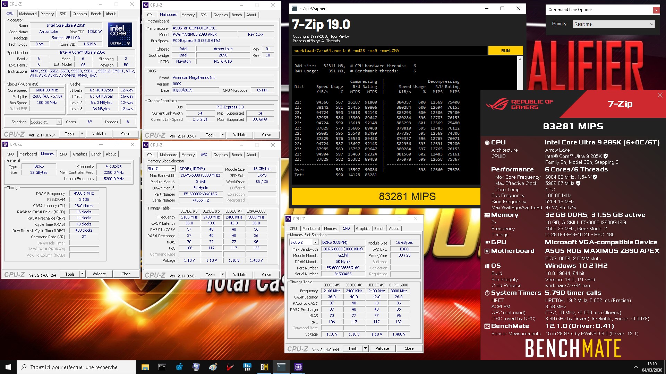Image resolution: width=666 pixels, height=374 pixels.
Task: Click the ROG MAXIMUS Z890 APEX model field
Action: tap(204, 34)
